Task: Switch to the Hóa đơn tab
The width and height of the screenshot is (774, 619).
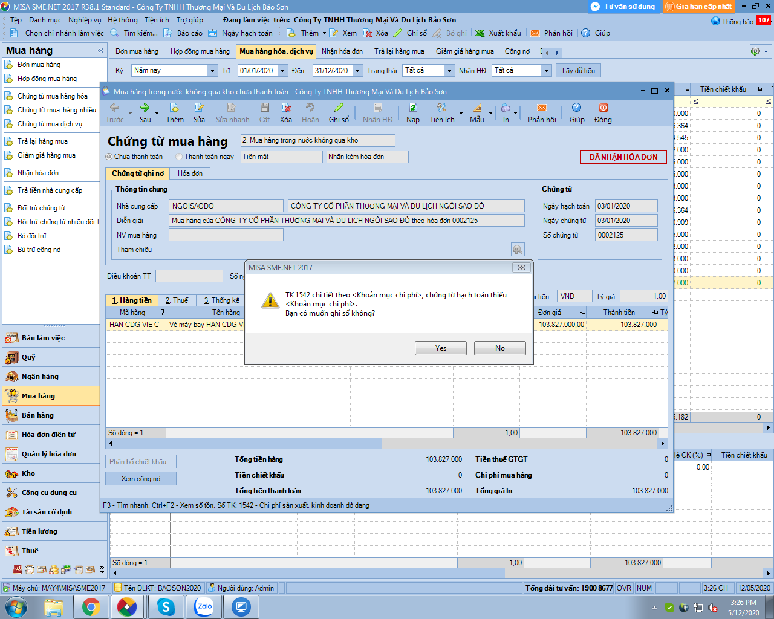Action: [x=190, y=173]
